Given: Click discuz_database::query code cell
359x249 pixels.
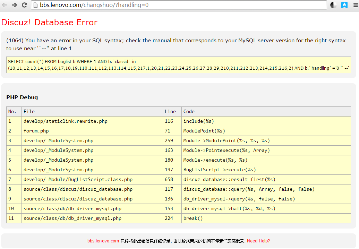Looking at the screenshot, I should click(x=266, y=189).
